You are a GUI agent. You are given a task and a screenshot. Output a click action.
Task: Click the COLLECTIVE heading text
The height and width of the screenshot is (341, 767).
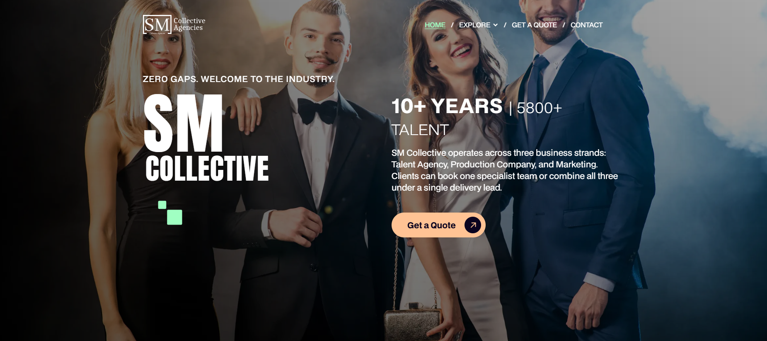click(207, 169)
